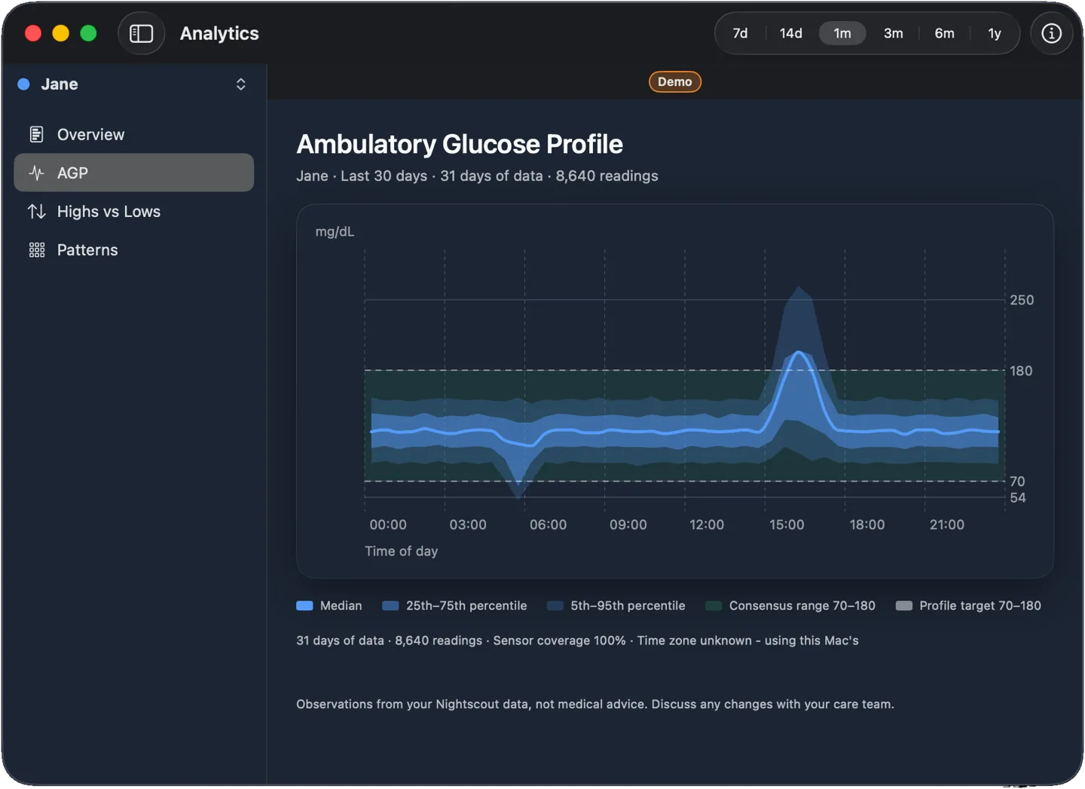Click the 5th–95th percentile legend swatch

pyautogui.click(x=555, y=605)
